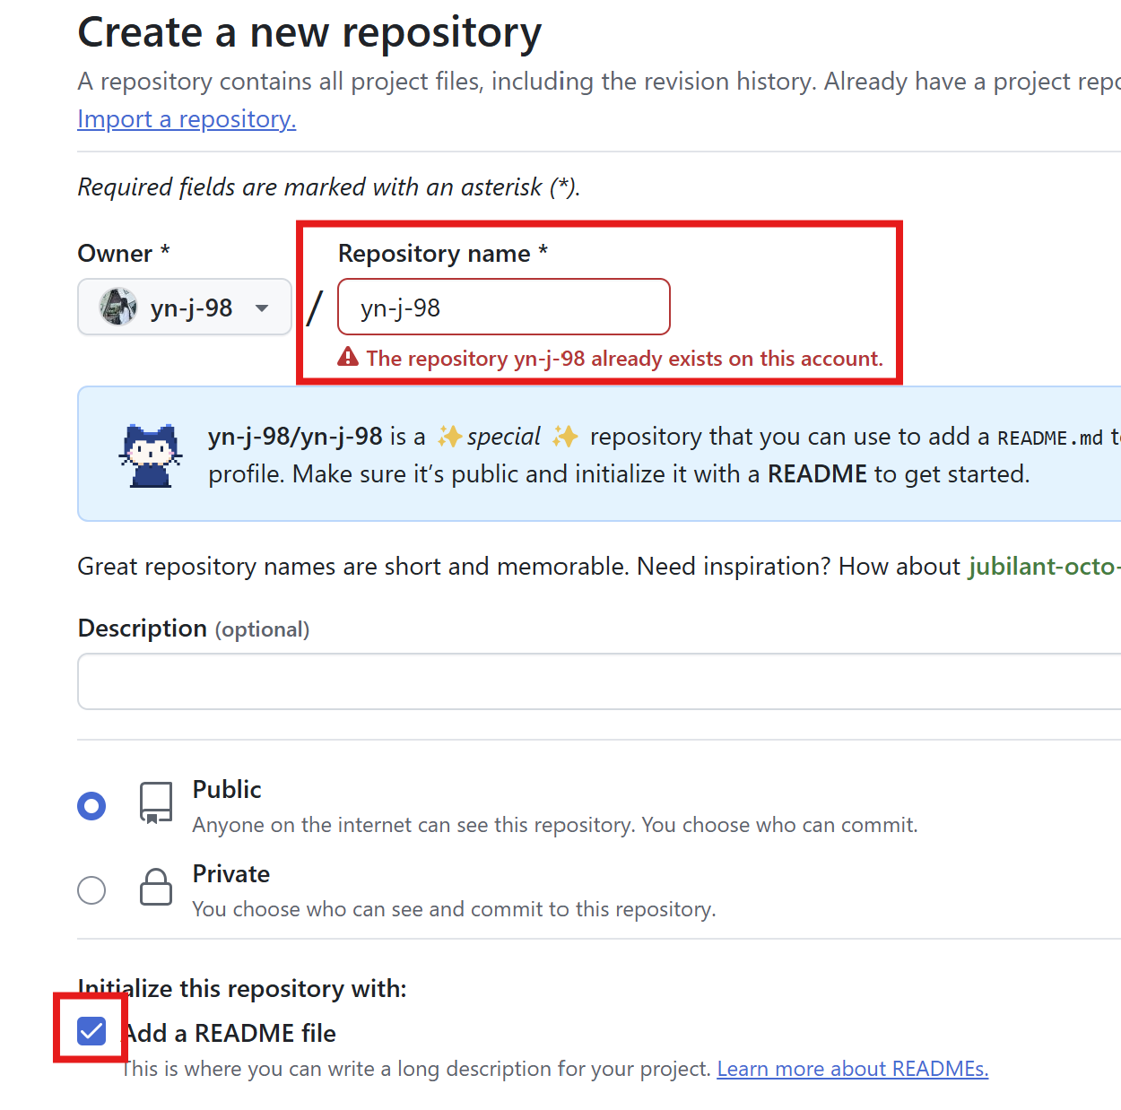Toggle the Add a README file checkbox
Viewport: 1121px width, 1110px height.
click(91, 1032)
